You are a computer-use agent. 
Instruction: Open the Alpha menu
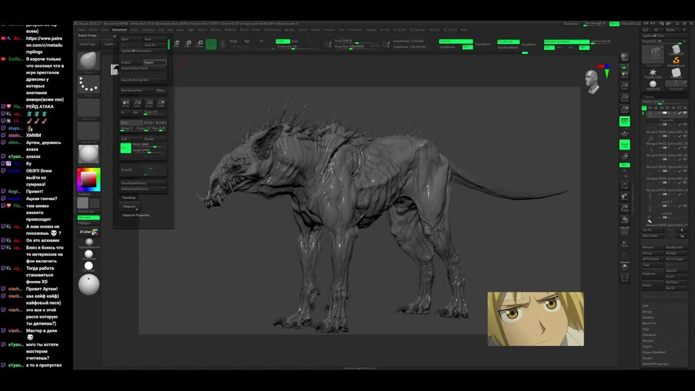tap(81, 30)
